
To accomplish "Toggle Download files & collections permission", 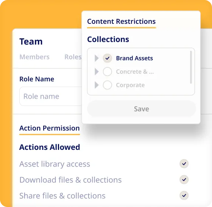I will [184, 180].
